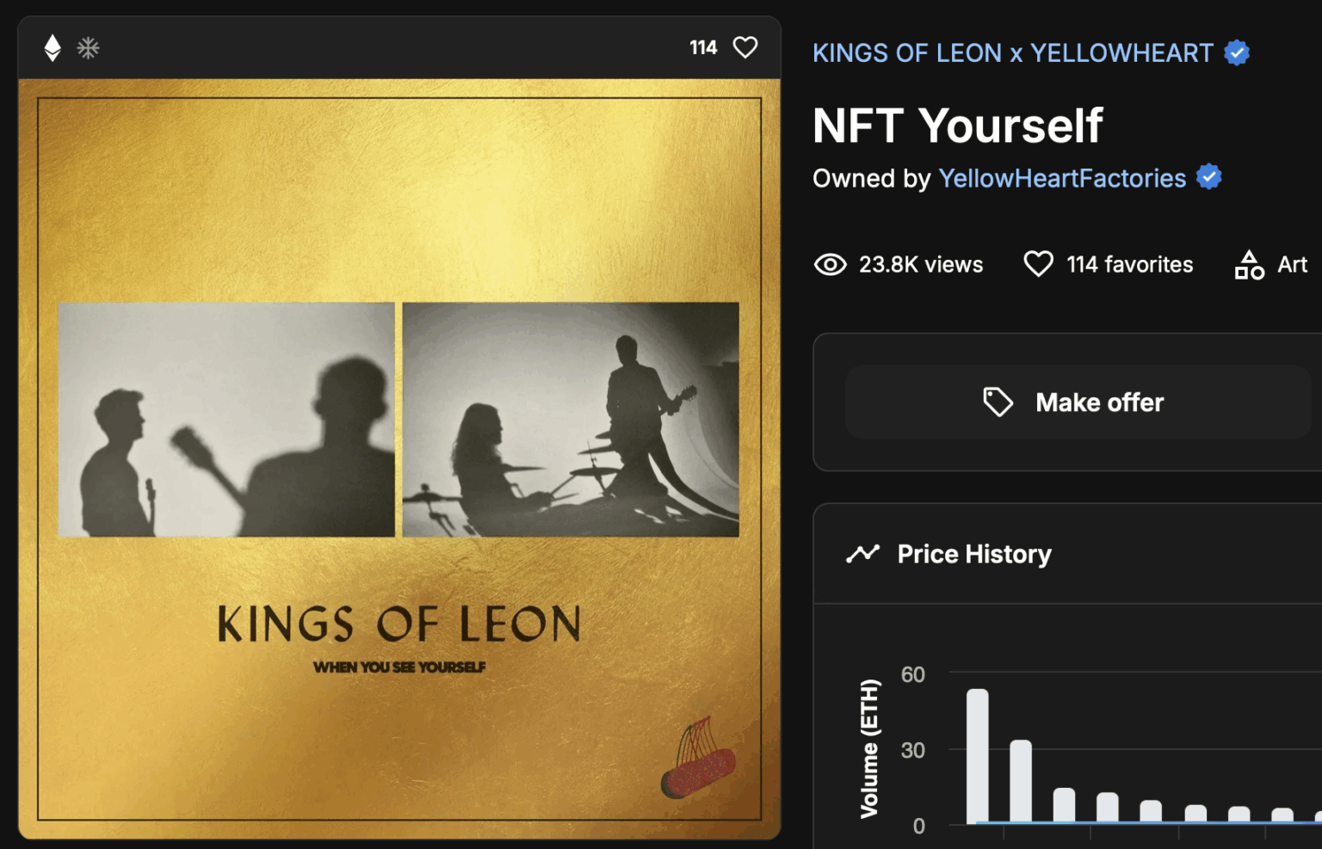Favorite the NFT with the card heart icon
This screenshot has height=849, width=1322.
[x=745, y=47]
